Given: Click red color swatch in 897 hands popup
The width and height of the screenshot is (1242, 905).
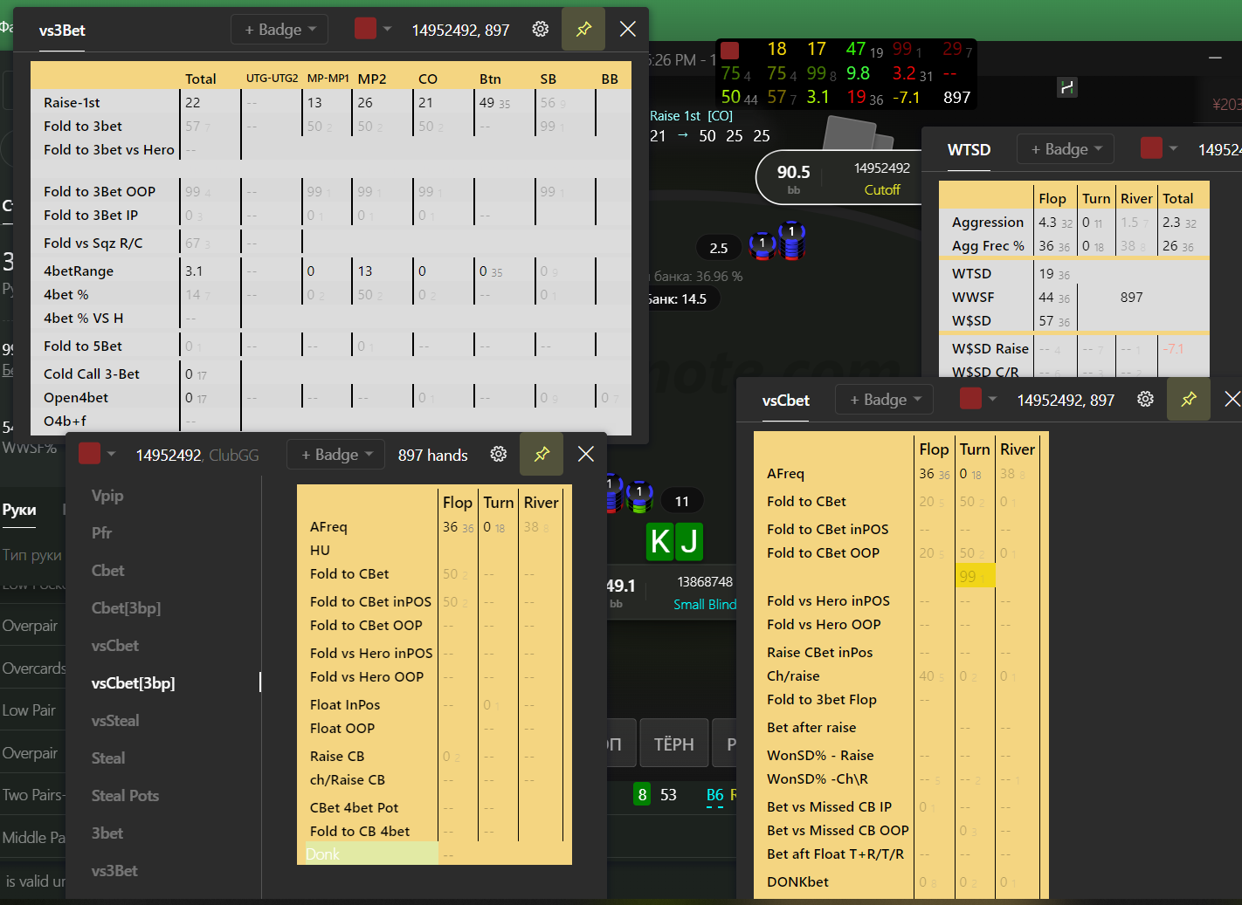Looking at the screenshot, I should pos(89,454).
